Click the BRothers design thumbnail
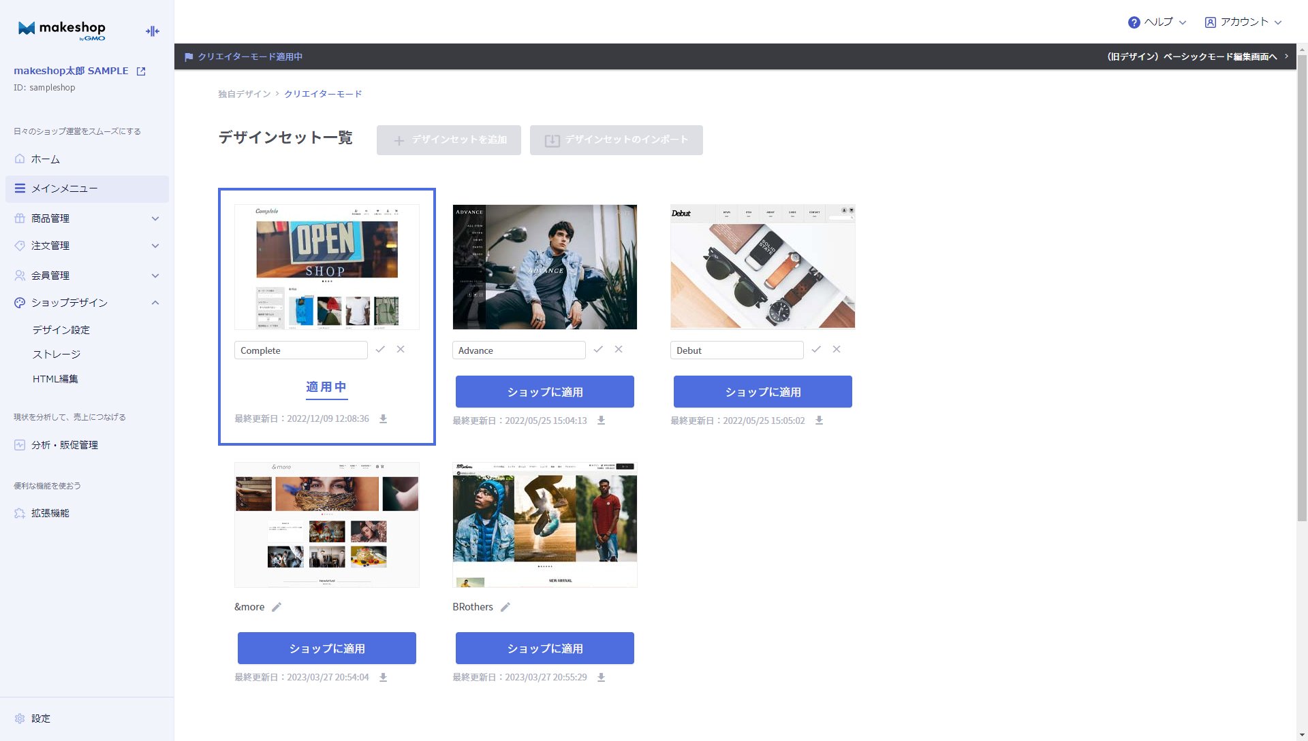The height and width of the screenshot is (741, 1308). tap(544, 524)
